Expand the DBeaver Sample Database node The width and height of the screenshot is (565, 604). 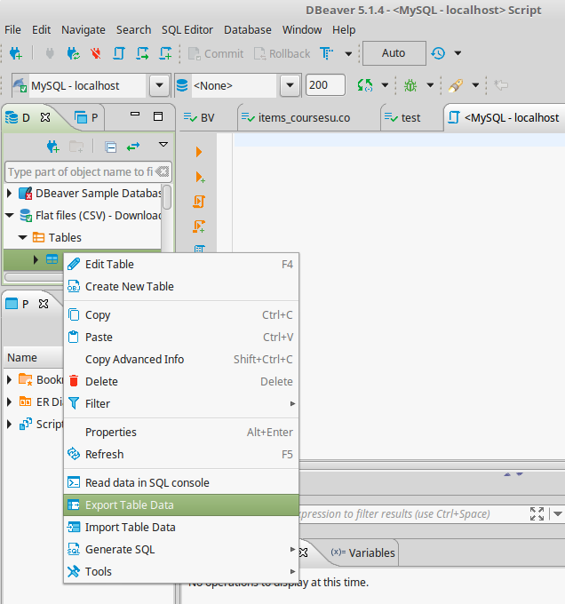10,193
